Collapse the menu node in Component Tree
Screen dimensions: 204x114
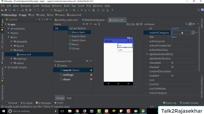(x=55, y=66)
